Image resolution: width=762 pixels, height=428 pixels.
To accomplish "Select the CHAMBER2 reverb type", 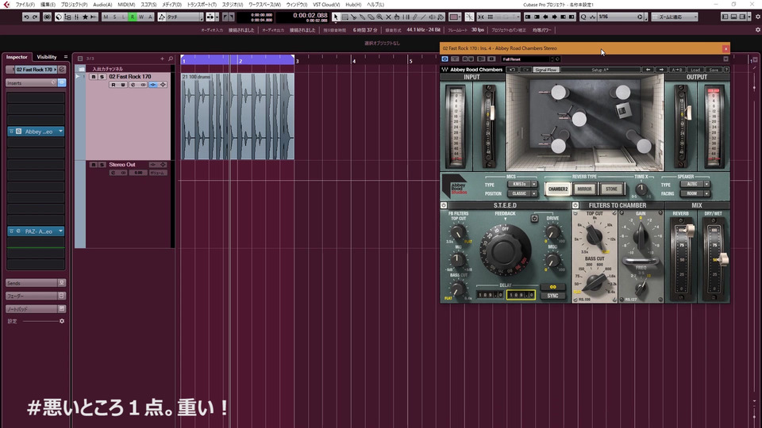I will pyautogui.click(x=558, y=189).
